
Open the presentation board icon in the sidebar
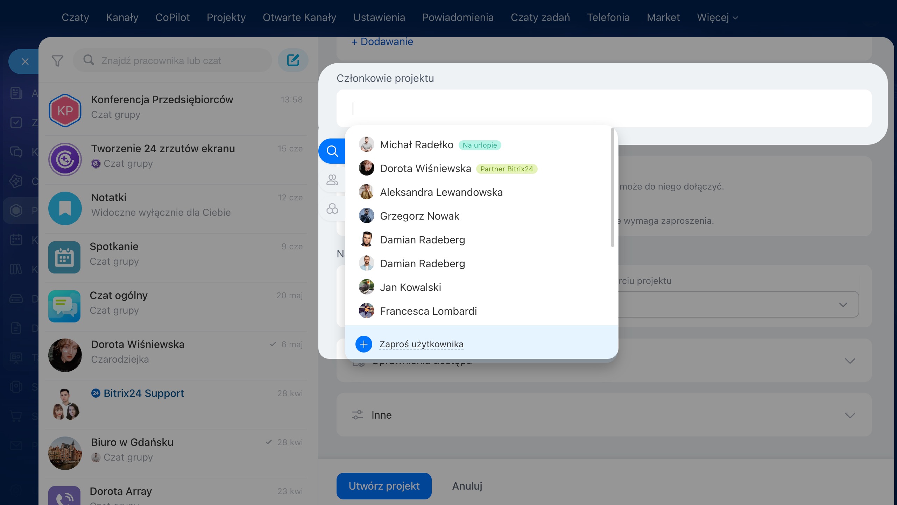pos(16,357)
